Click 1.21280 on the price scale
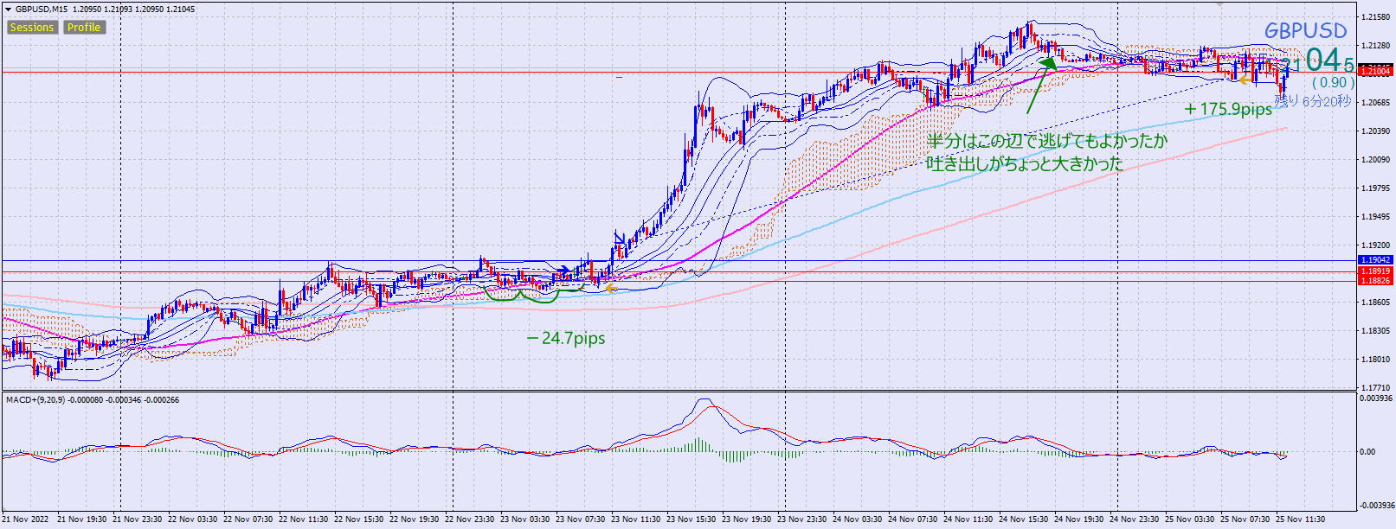Image resolution: width=1396 pixels, height=529 pixels. tap(1376, 46)
